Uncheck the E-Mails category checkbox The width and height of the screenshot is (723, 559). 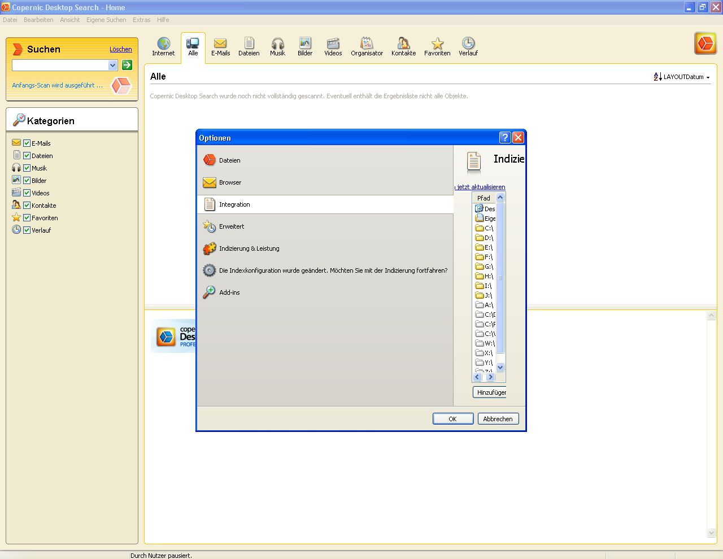(27, 143)
